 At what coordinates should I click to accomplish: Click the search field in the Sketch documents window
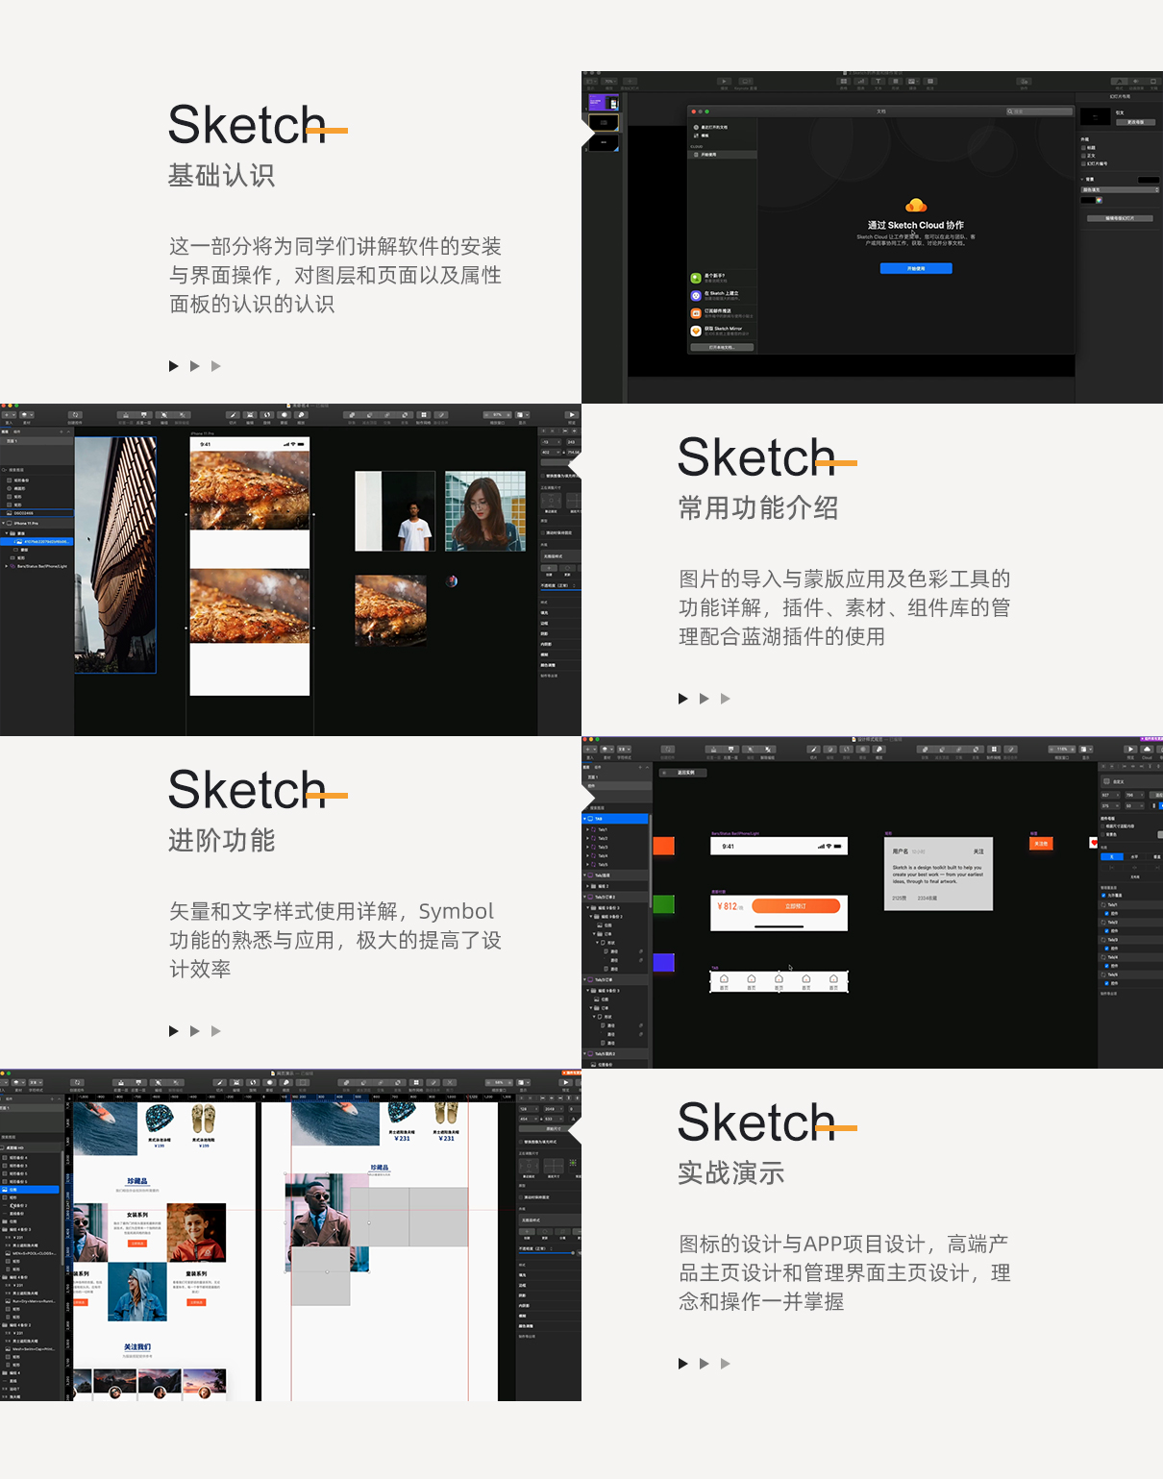point(1039,111)
